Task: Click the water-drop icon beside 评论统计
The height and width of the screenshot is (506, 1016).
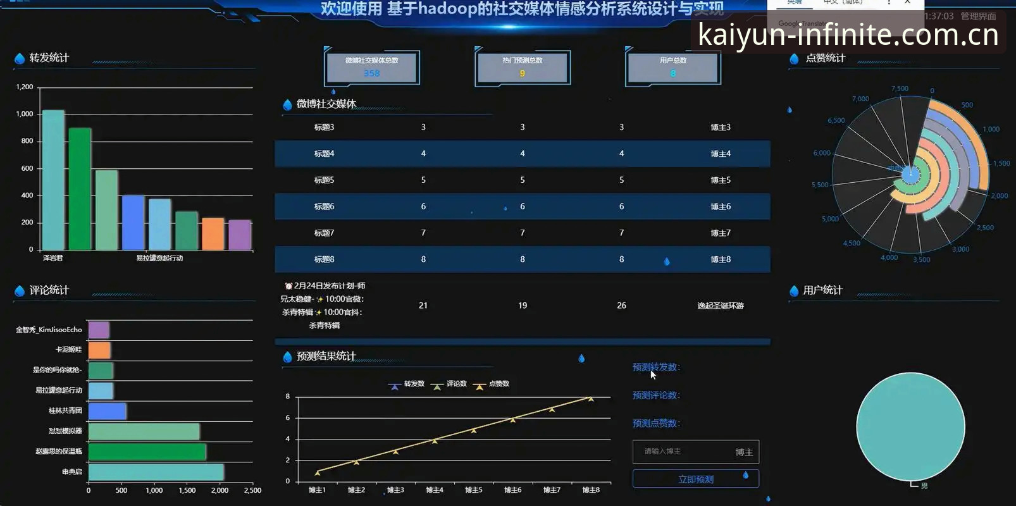Action: coord(20,290)
